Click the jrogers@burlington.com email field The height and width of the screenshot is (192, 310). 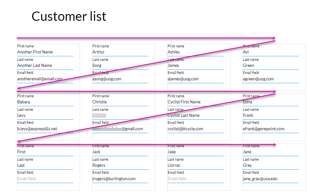[120, 179]
